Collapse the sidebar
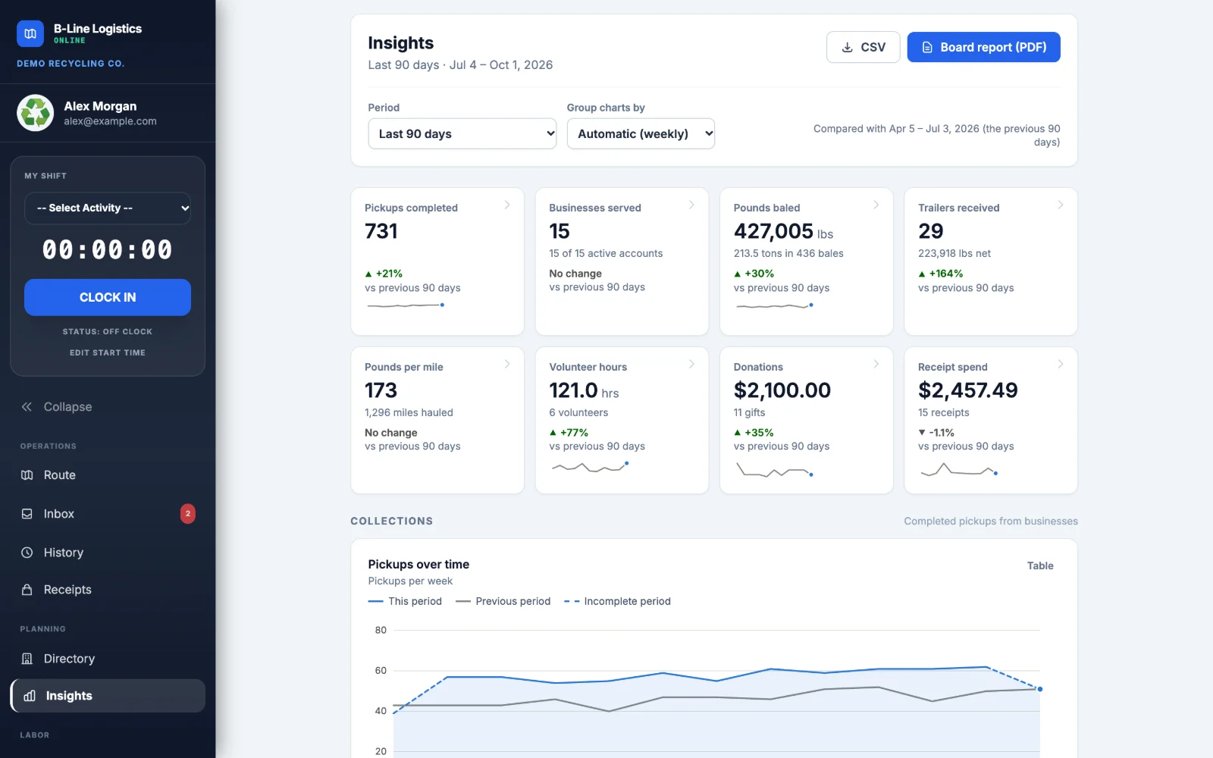Screen dimensions: 1213x758 tap(108, 407)
